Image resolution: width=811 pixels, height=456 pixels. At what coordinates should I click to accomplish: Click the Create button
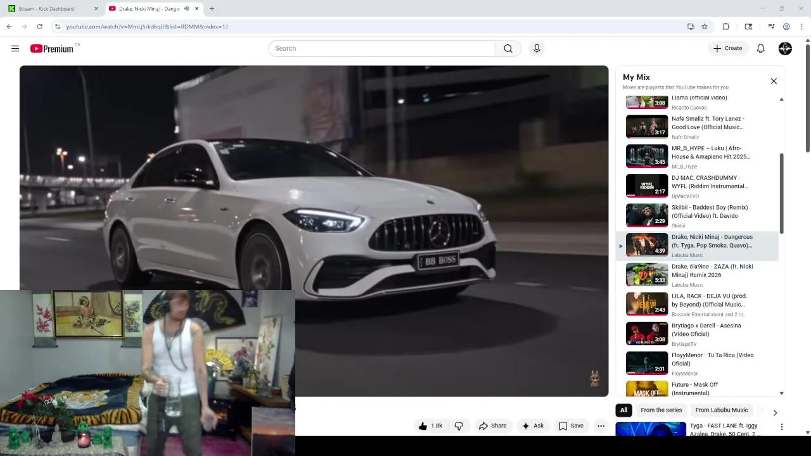(x=727, y=48)
